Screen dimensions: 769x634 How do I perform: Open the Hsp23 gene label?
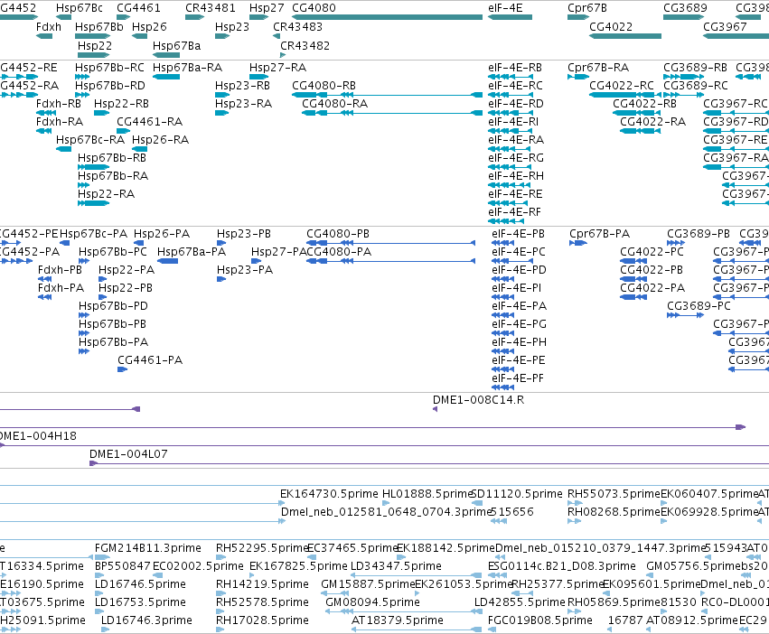pos(232,27)
